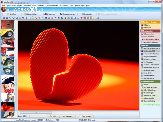Image resolution: width=163 pixels, height=122 pixels.
Task: Click the Einpassen button
Action: click(67, 116)
